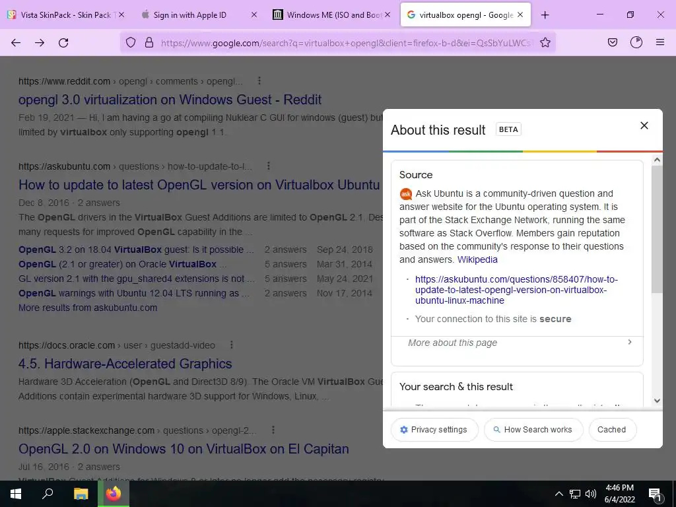Open the notification center icon
The image size is (676, 507).
pyautogui.click(x=655, y=494)
